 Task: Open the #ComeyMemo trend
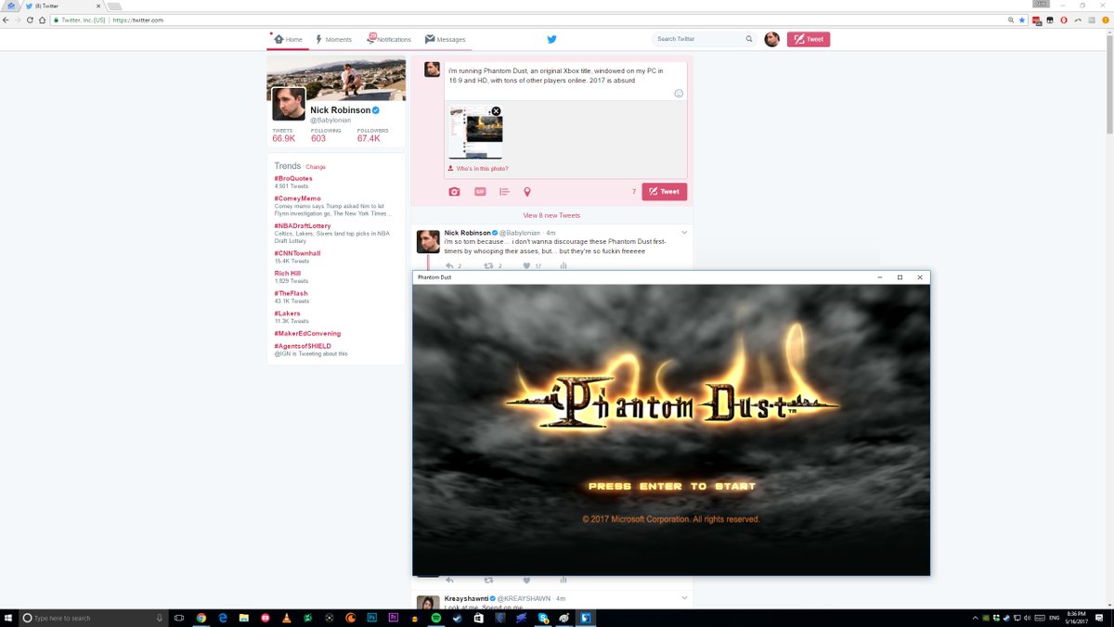click(297, 198)
